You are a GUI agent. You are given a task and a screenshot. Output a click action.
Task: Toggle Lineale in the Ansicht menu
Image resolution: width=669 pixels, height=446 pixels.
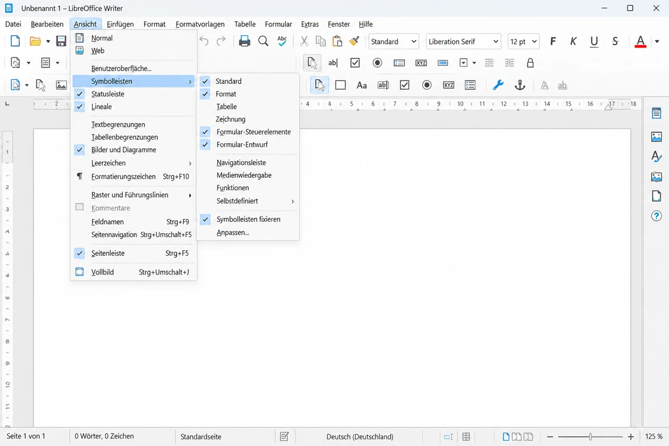[x=134, y=107]
